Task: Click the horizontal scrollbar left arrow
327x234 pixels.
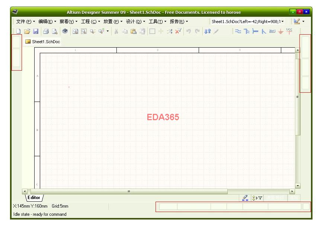Action: [25, 191]
